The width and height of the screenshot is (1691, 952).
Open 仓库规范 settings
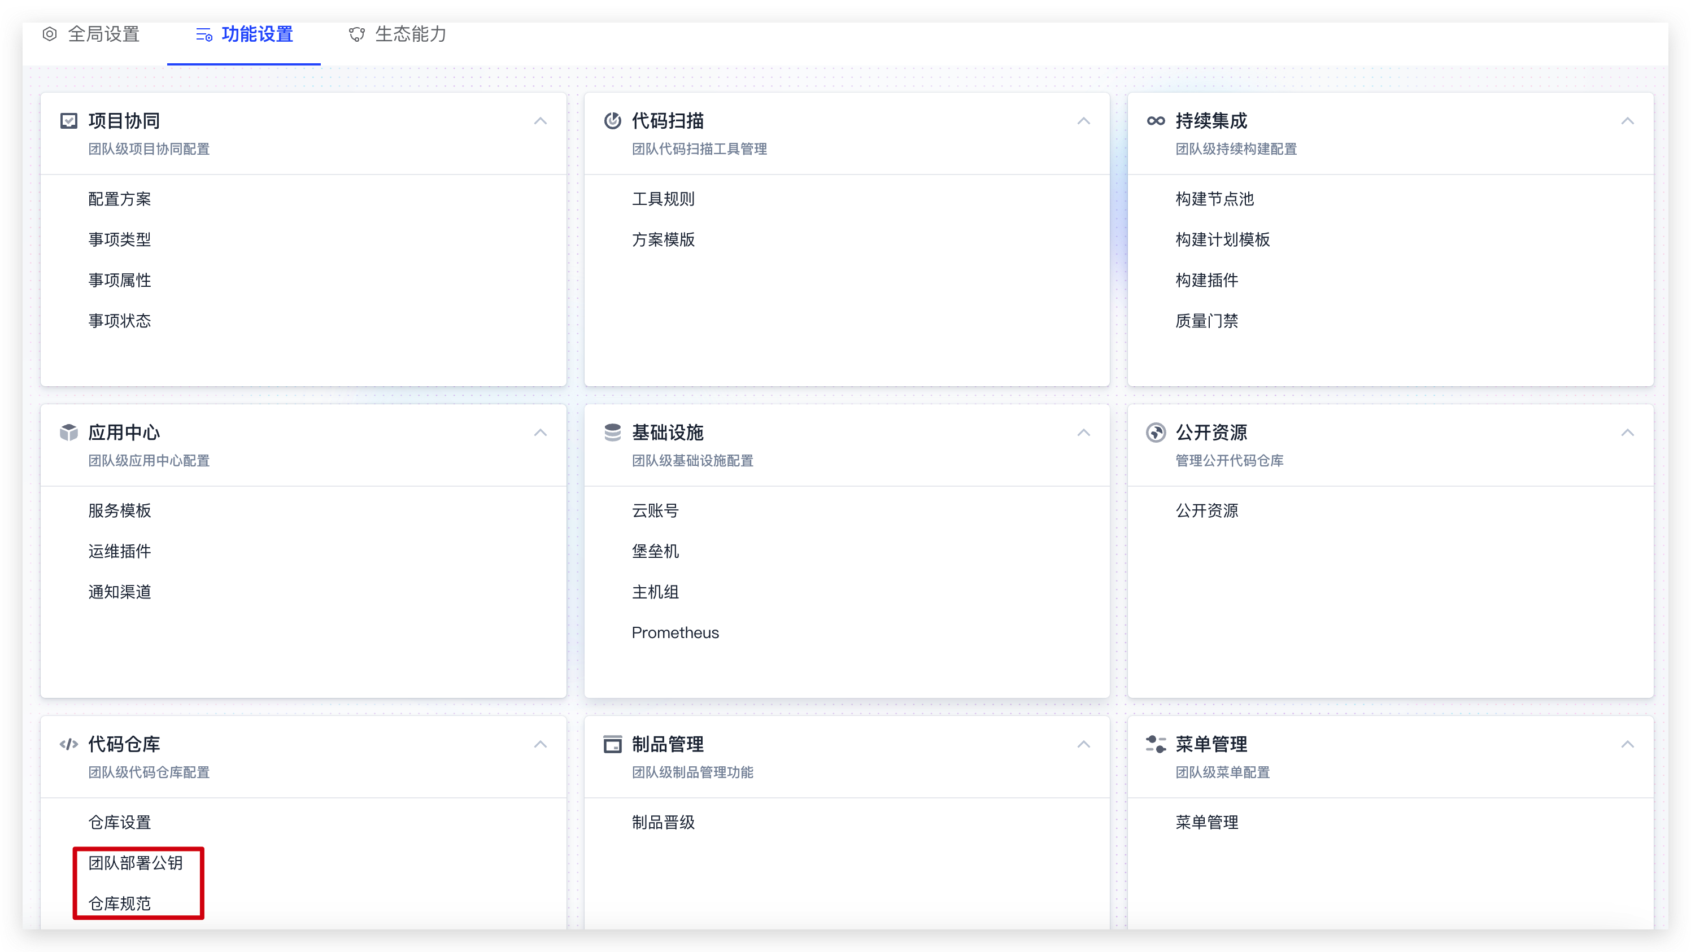(120, 903)
